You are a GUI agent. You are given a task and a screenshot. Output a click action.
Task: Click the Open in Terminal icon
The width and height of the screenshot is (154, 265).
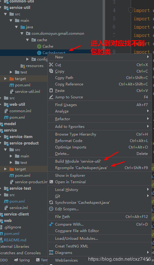pyautogui.click(x=51, y=182)
